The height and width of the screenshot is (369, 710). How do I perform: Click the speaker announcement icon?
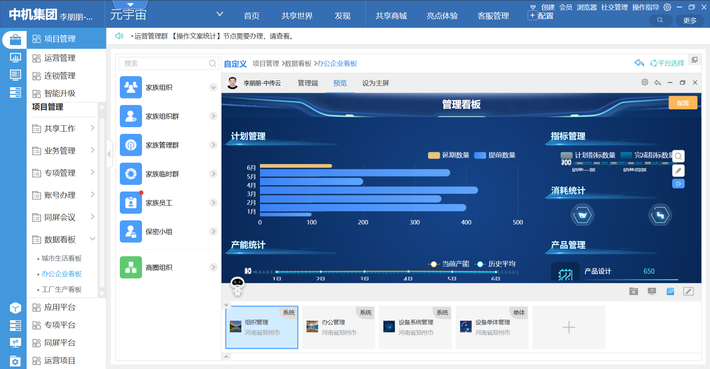point(119,36)
